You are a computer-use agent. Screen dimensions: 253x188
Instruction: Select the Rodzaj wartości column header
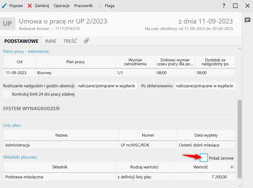tap(144, 167)
